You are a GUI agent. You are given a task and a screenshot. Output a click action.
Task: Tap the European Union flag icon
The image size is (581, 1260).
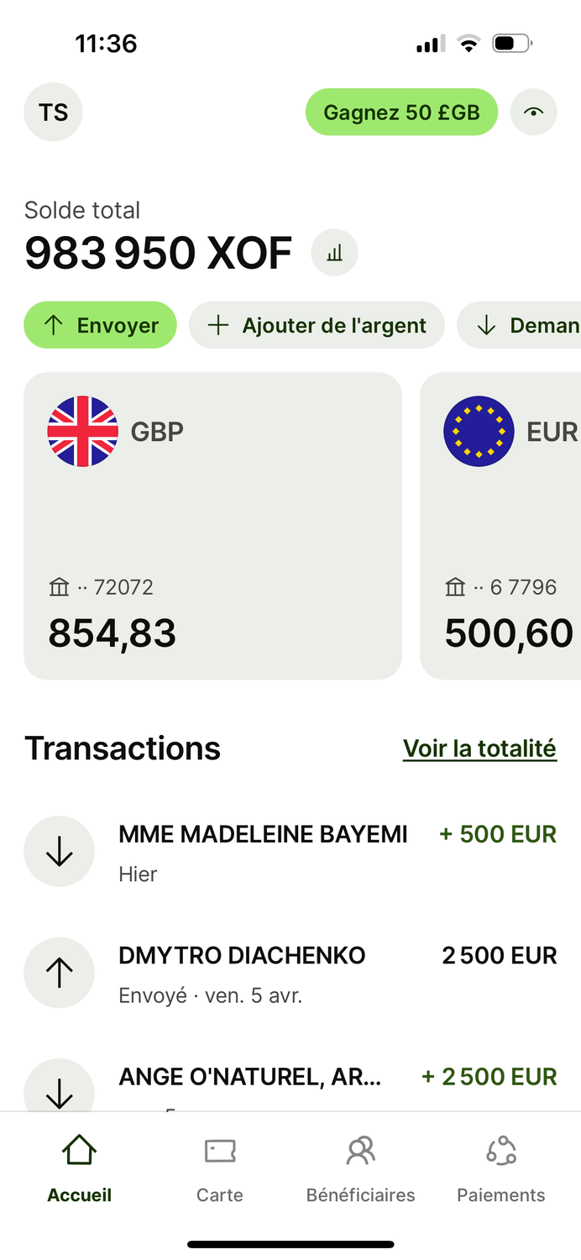pos(479,432)
